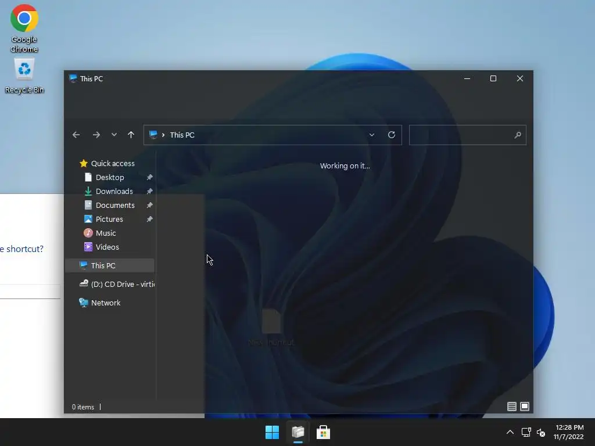Open Downloads in the navigation pane

114,192
